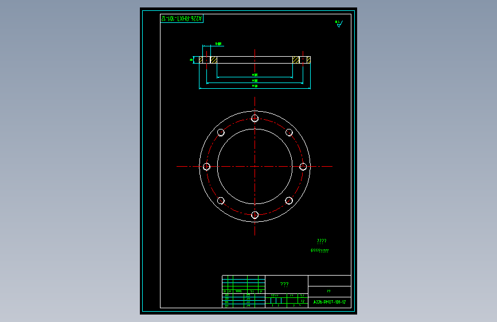Screen dimensions: 497x322
Task: Select the '????' technical notes heading
Action: 322,241
